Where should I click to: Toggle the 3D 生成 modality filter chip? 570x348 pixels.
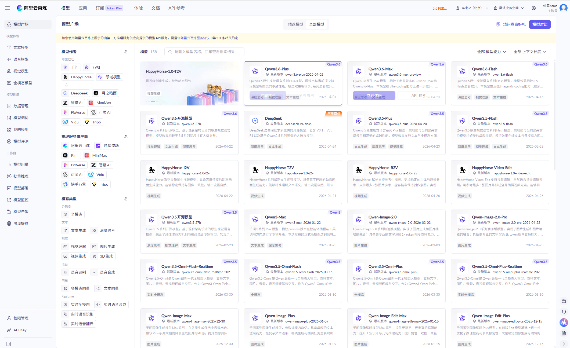[103, 256]
